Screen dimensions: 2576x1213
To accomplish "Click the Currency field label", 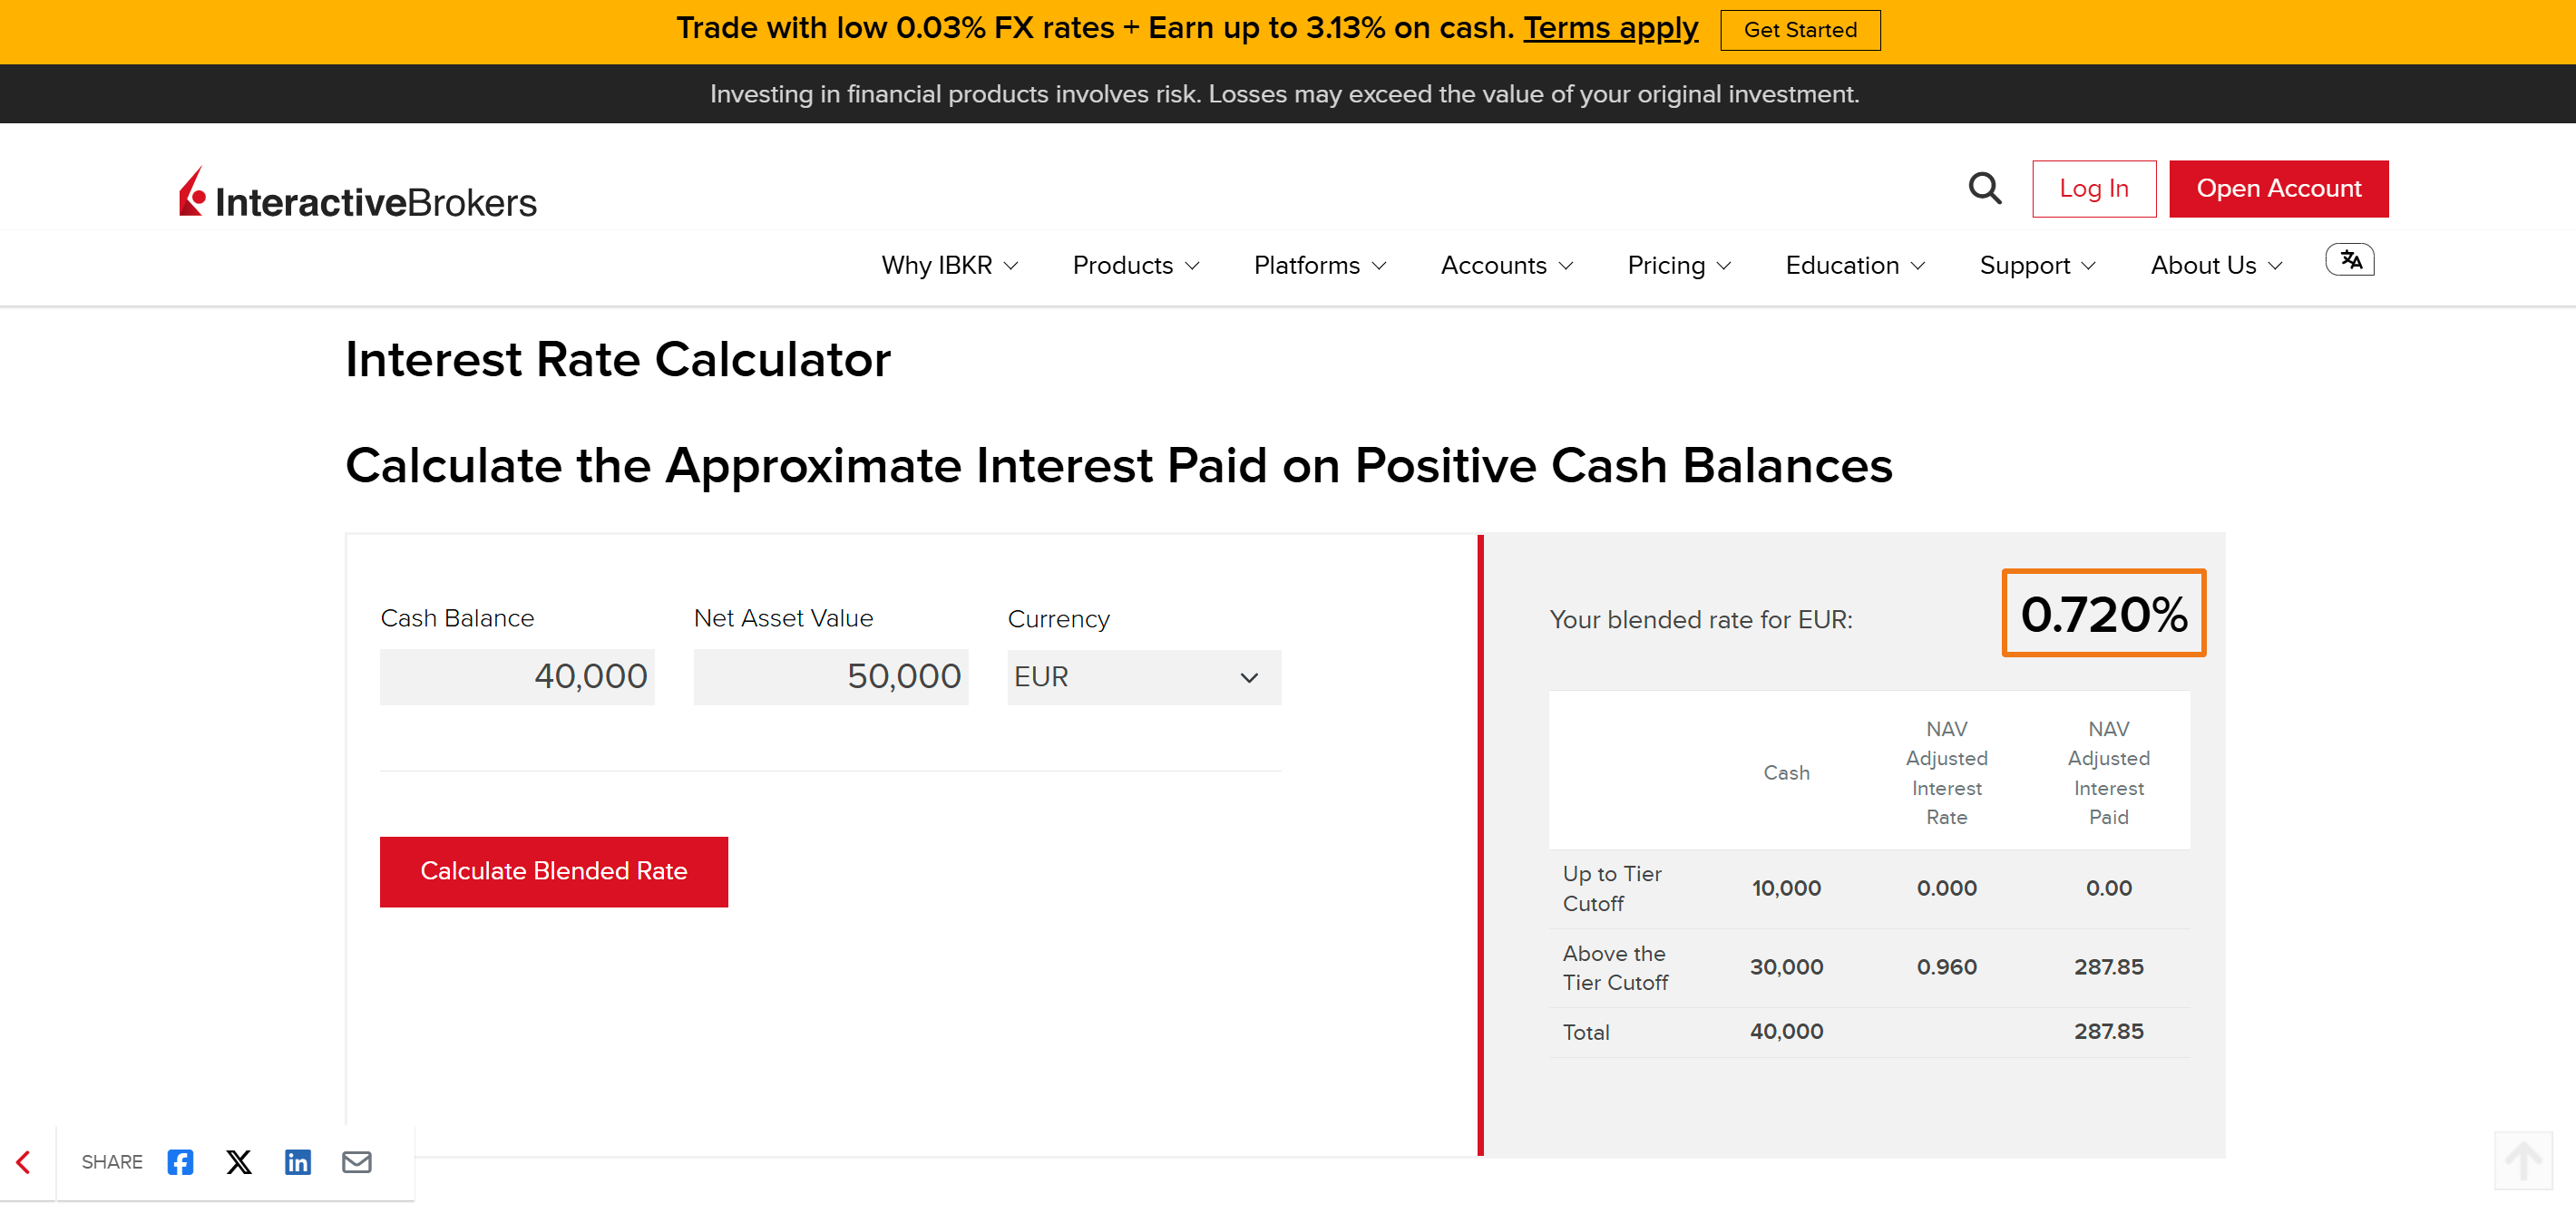I will [x=1058, y=619].
